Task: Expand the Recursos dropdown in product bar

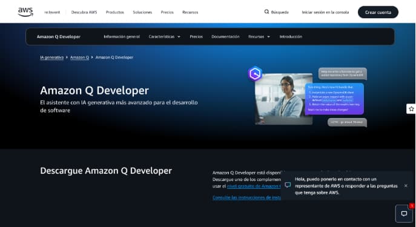Action: pyautogui.click(x=259, y=36)
